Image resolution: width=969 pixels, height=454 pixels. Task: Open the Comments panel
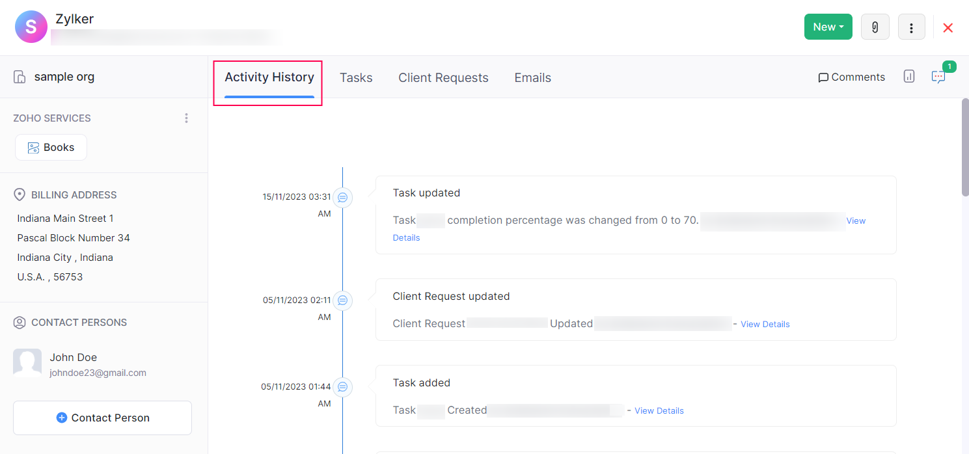tap(851, 77)
